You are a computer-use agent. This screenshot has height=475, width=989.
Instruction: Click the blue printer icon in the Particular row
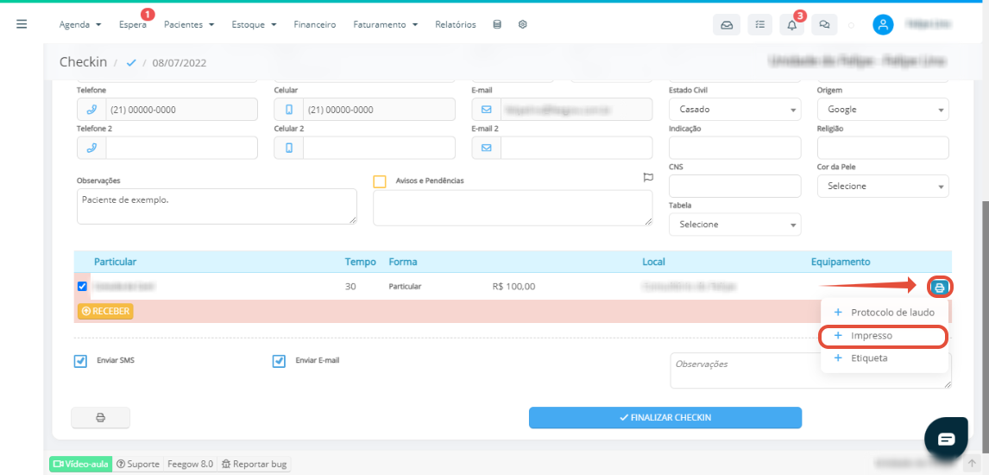[940, 288]
